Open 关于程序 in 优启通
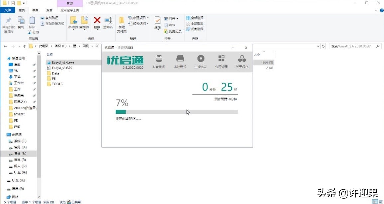Screen dimensions: 384x204 242,62
